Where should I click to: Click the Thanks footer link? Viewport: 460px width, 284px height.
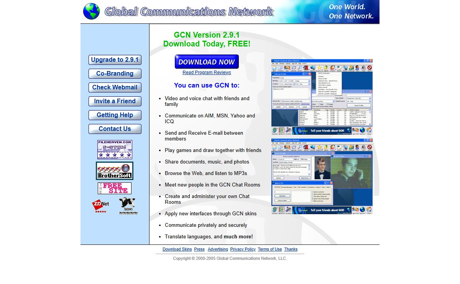[x=291, y=249]
